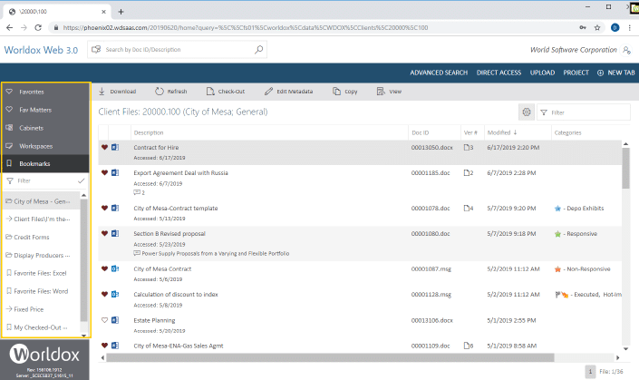Screen dimensions: 639x380
Task: Click comment icon on Section B Revised proposal
Action: pyautogui.click(x=137, y=253)
